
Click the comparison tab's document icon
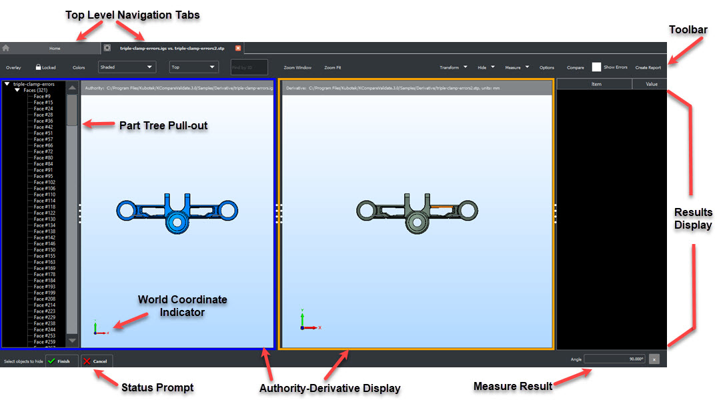107,48
